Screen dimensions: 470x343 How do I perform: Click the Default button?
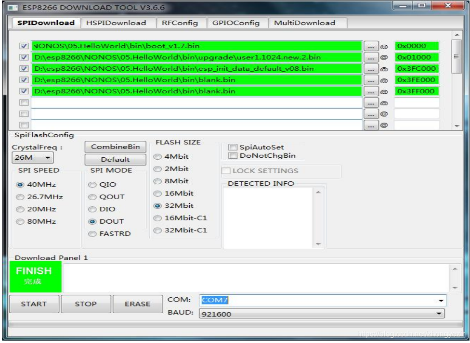pos(116,160)
